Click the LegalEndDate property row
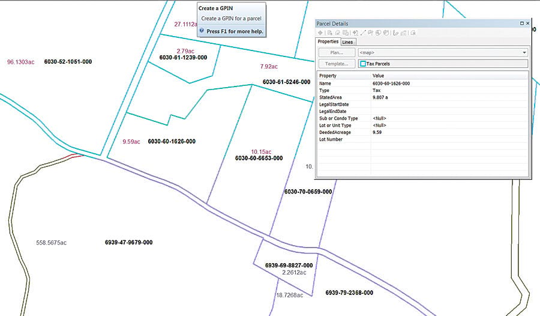Screen dimensions: 540x316 point(422,111)
